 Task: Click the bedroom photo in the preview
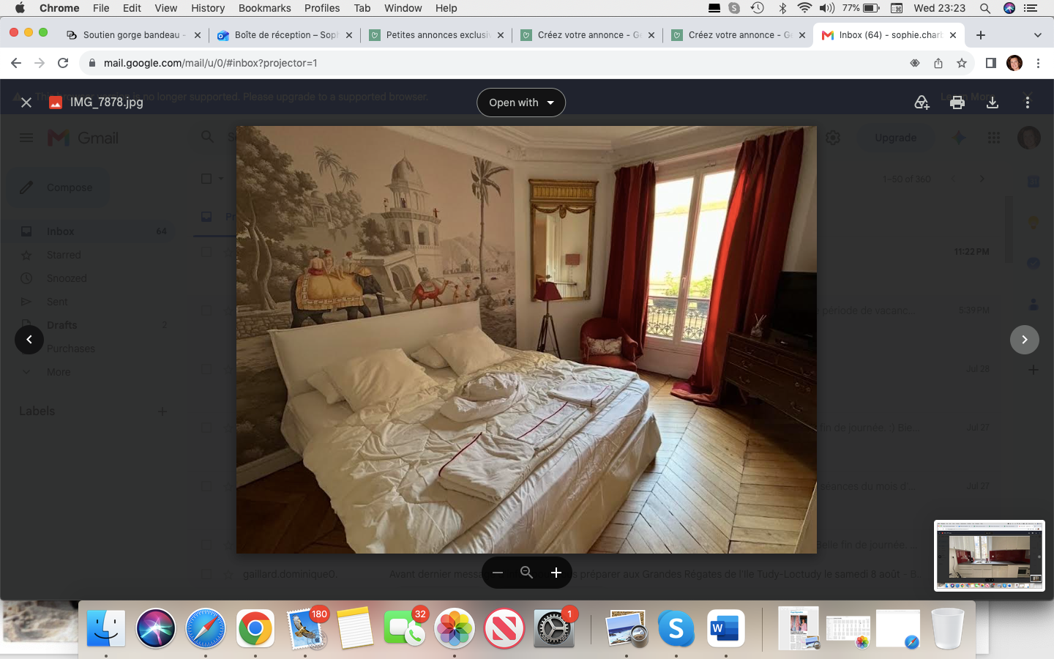point(526,340)
